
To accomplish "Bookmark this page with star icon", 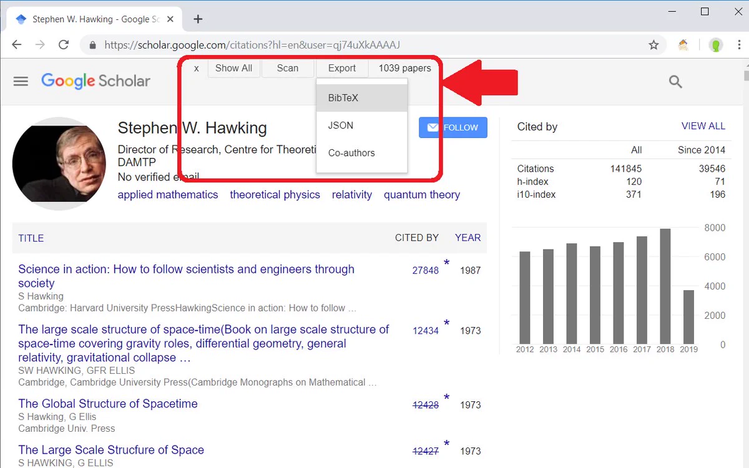I will pos(654,45).
